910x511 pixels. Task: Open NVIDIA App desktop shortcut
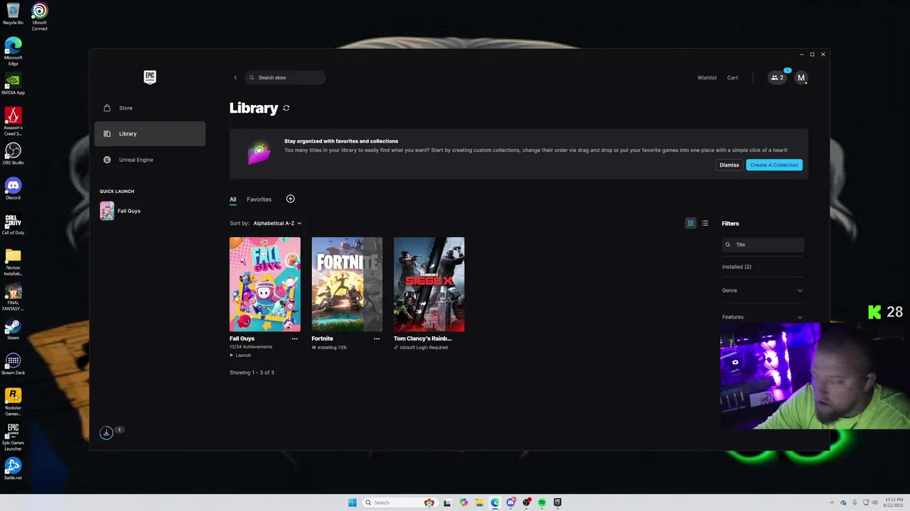13,84
